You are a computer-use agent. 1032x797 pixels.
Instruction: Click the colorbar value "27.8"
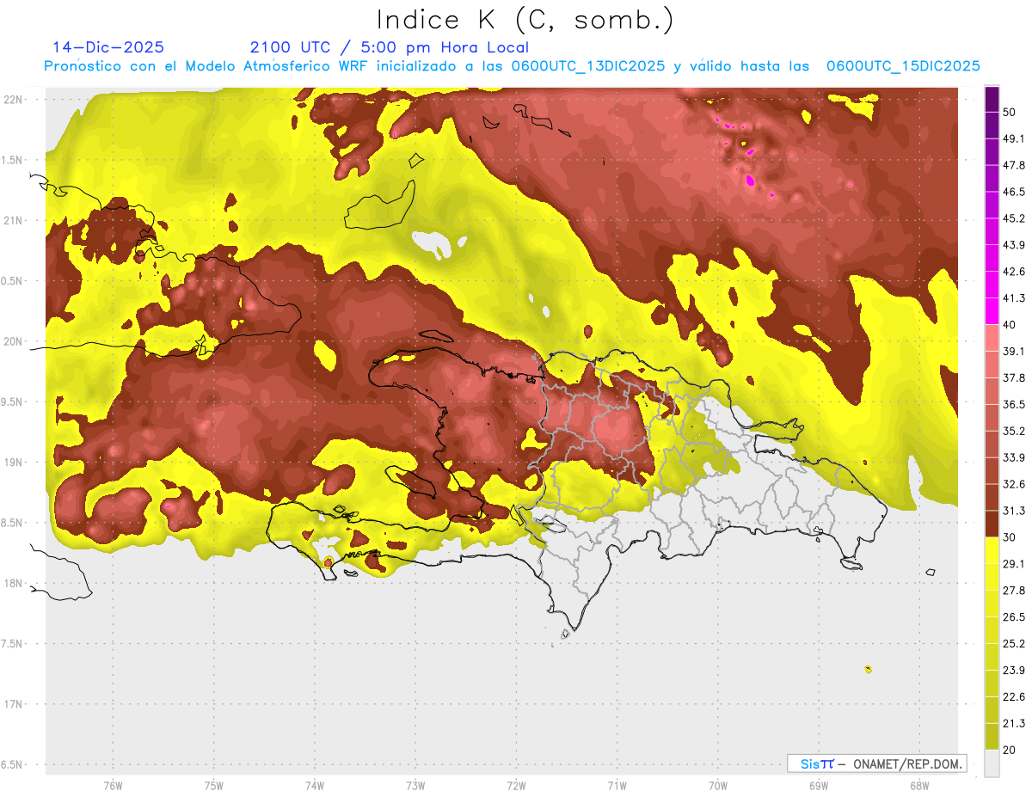click(x=1013, y=591)
